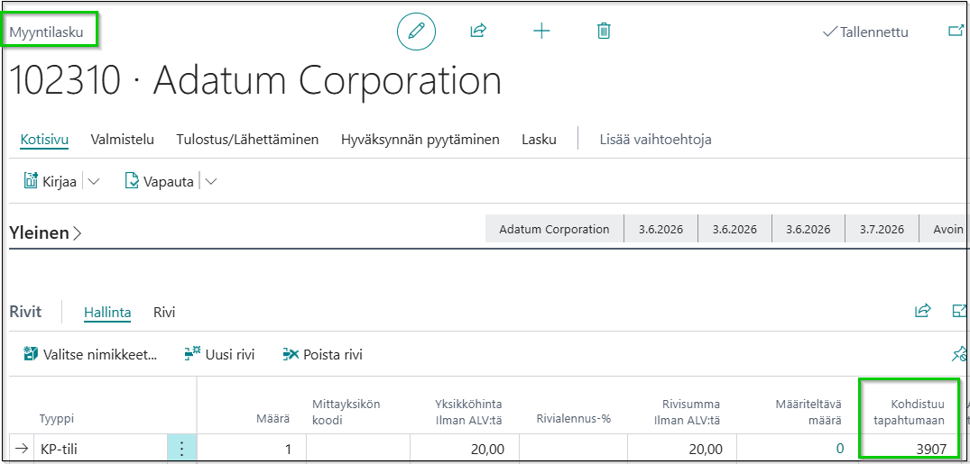Click the Uusi rivi icon
Image resolution: width=970 pixels, height=464 pixels.
click(x=193, y=354)
